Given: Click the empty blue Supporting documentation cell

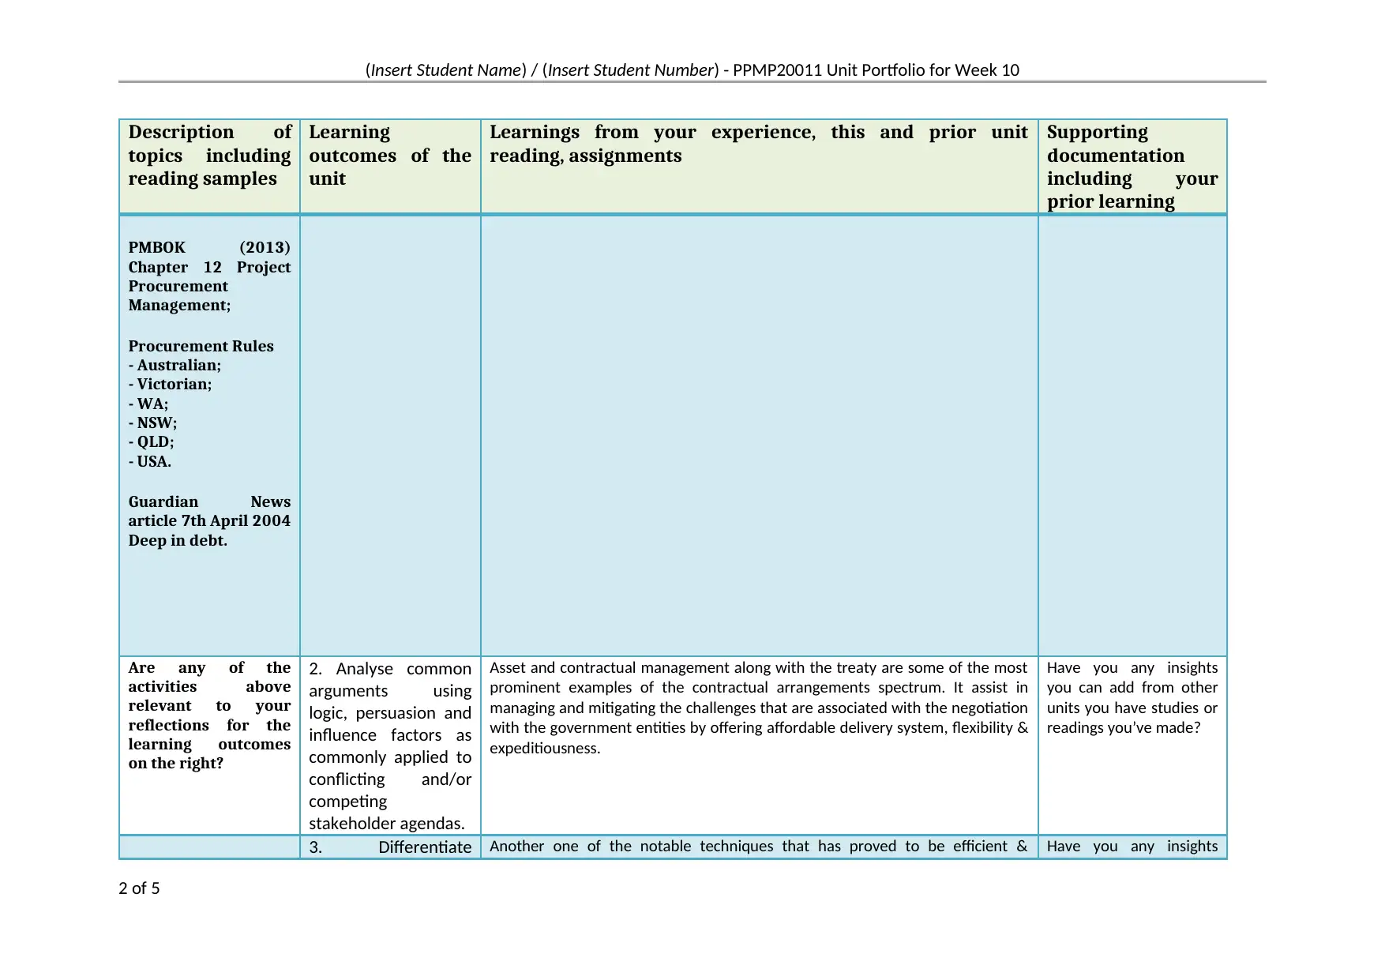Looking at the screenshot, I should [x=1132, y=435].
